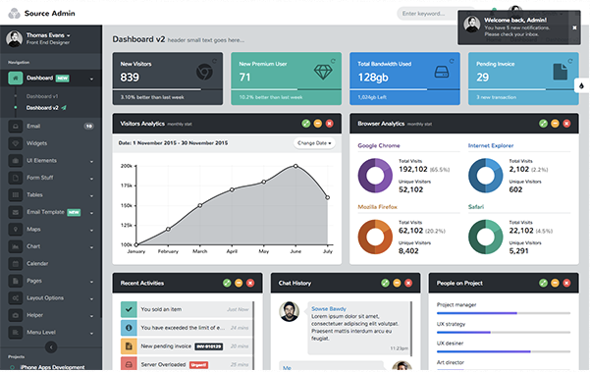Expand the Tables submenu chevron
Viewport: 590px width, 372px height.
91,196
